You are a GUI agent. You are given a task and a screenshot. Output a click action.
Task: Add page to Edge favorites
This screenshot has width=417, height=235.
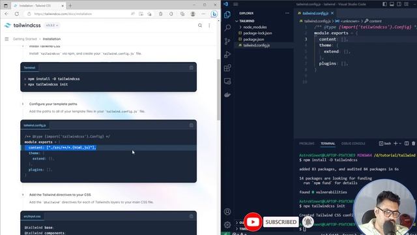click(149, 14)
